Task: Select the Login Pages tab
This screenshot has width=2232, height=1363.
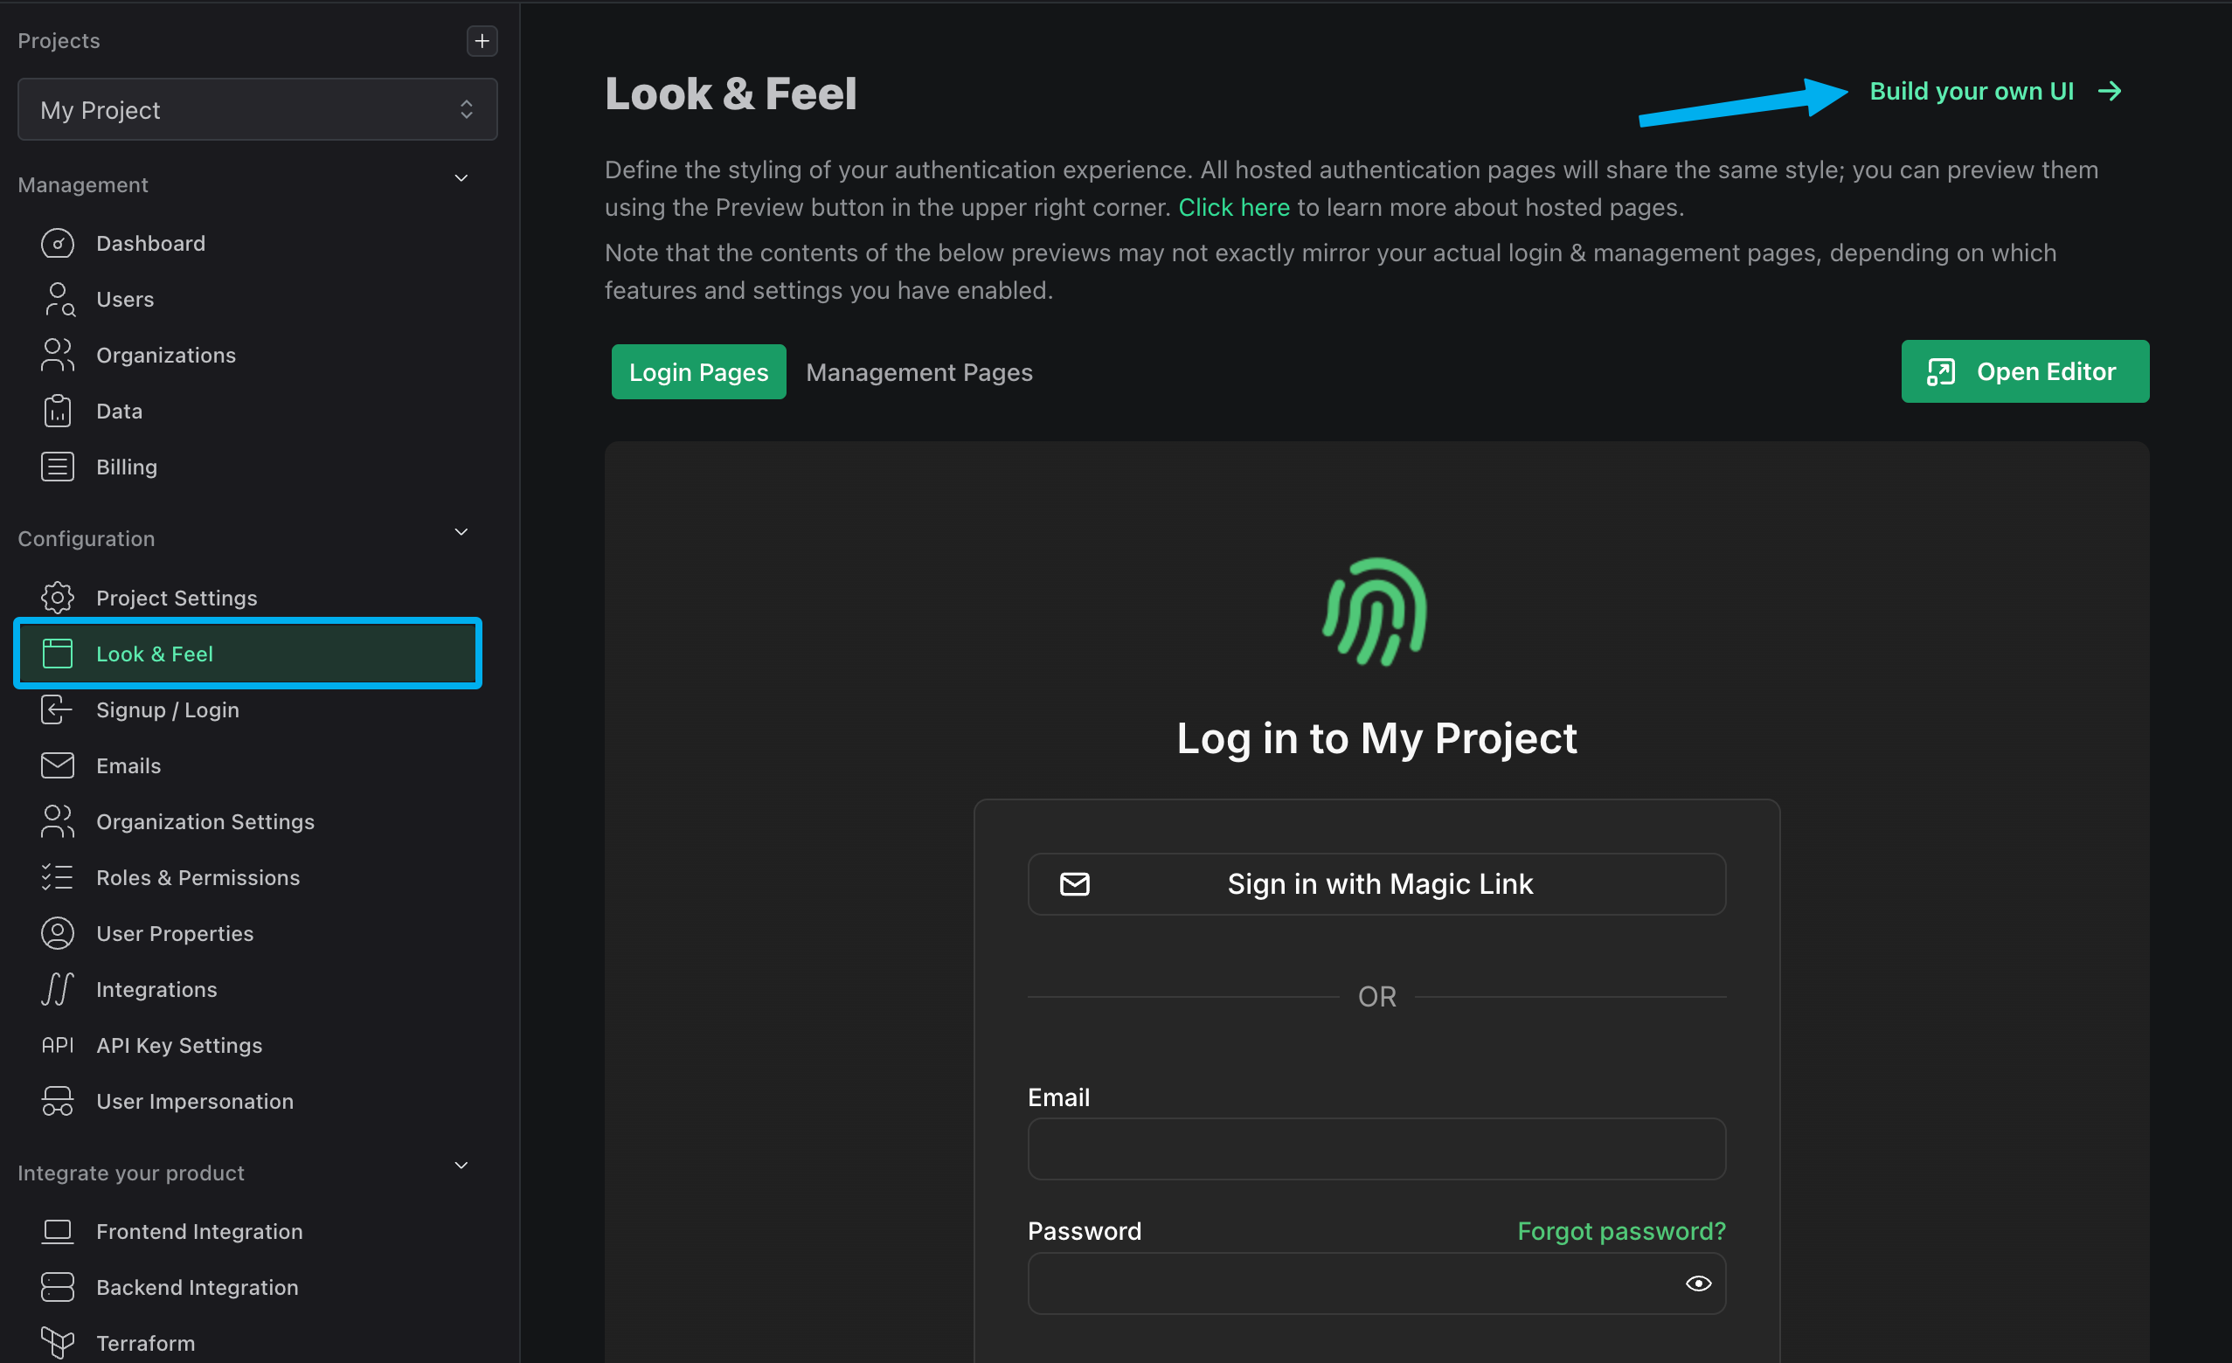Action: [x=698, y=370]
